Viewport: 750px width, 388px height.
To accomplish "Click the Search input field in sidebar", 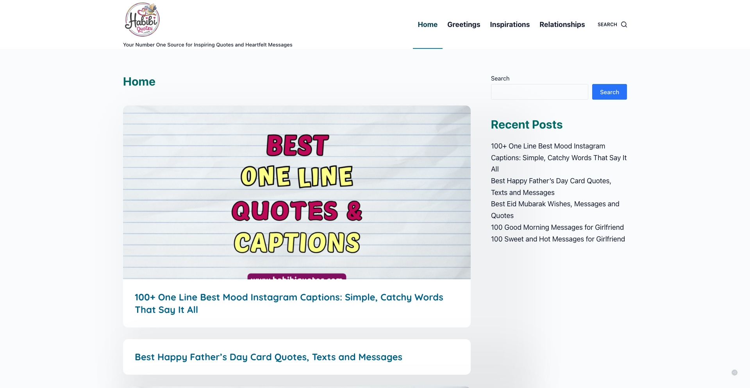I will tap(539, 91).
